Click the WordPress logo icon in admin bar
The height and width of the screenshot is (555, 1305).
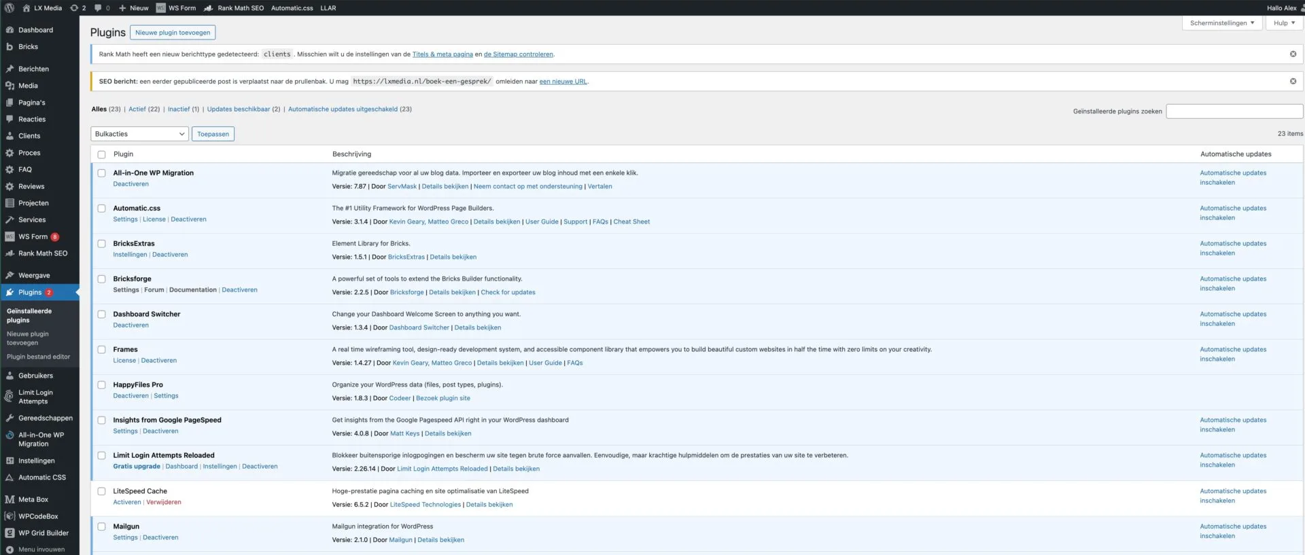coord(10,8)
